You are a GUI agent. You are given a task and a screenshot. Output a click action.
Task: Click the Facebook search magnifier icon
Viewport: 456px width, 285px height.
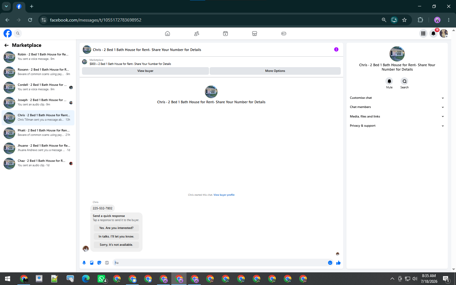(x=18, y=33)
